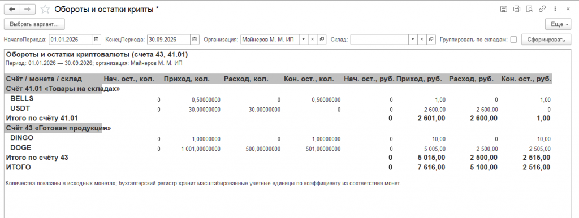Select the ИТОГО grand total label
Screen dimensions: 579x218
[x=19, y=168]
